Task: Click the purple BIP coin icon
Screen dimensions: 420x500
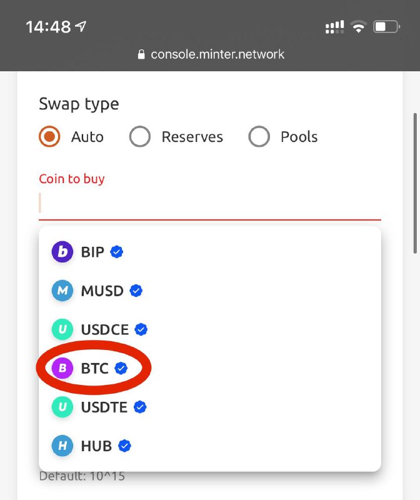Action: [x=62, y=252]
